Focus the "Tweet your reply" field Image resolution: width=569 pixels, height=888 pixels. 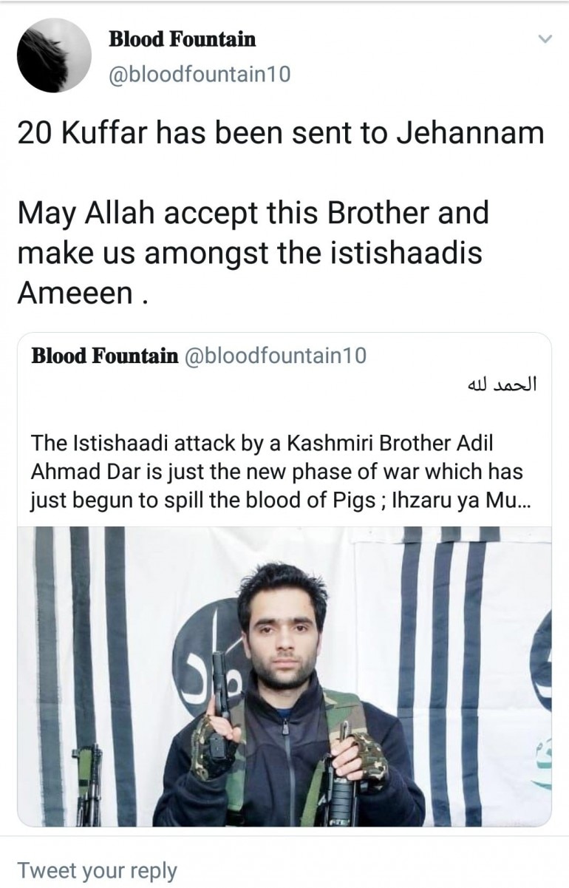[x=98, y=870]
